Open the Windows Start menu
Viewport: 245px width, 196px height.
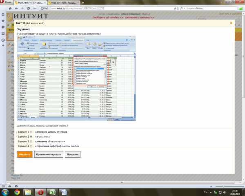(4, 192)
